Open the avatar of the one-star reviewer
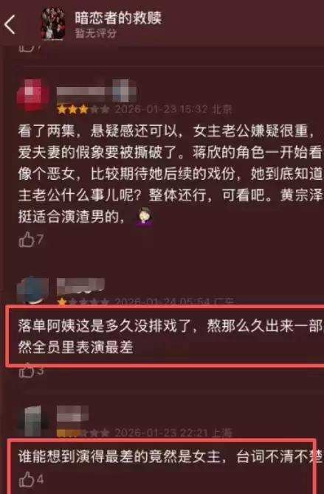Screen dimensions: 324x494 point(33,291)
